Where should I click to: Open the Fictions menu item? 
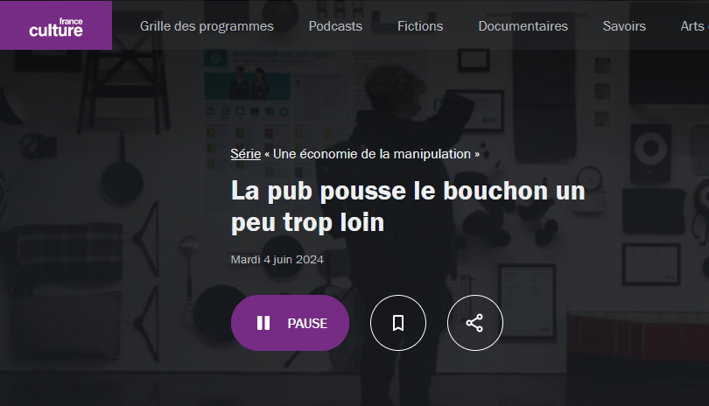(x=420, y=26)
